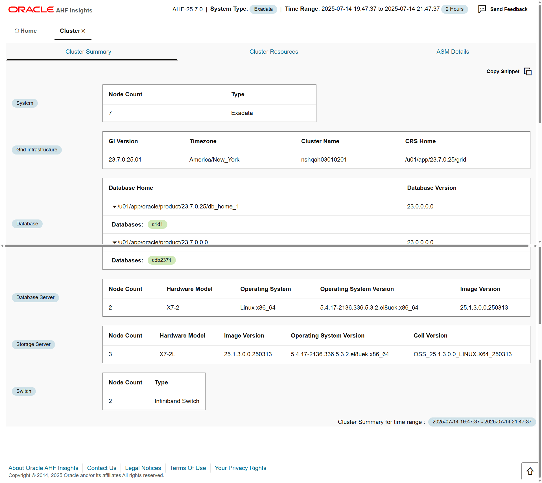Open the About Oracle AHF Insights link
542x483 pixels.
[x=43, y=468]
